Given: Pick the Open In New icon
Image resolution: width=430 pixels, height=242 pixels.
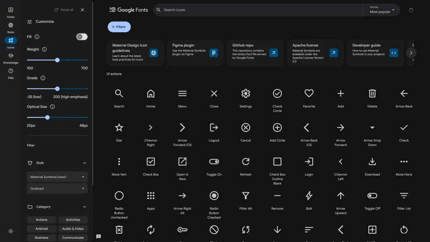Looking at the screenshot, I should coord(182,162).
